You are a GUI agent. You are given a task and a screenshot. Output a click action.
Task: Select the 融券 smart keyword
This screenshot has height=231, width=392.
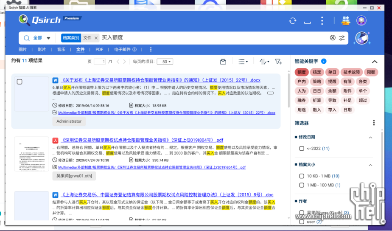pyautogui.click(x=302, y=100)
